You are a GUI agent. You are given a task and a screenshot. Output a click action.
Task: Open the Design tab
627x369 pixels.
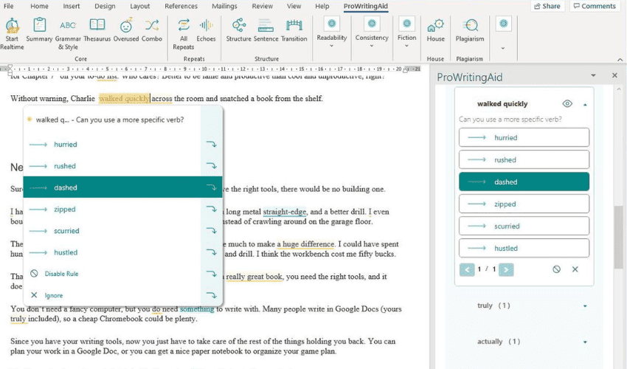tap(105, 6)
